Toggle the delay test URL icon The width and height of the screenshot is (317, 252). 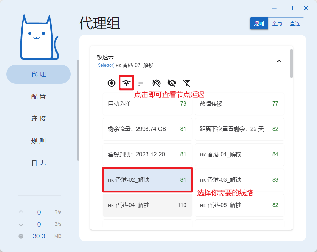157,83
